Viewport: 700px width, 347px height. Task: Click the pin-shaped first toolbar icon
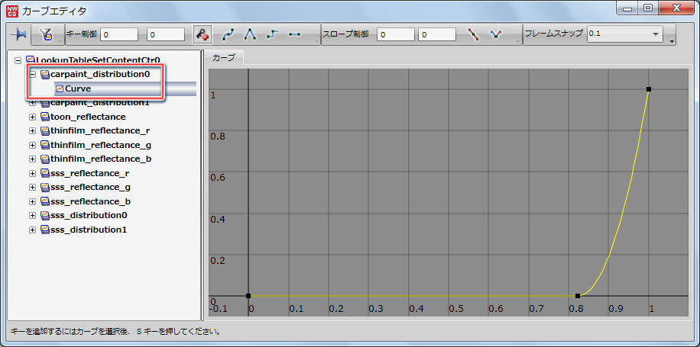click(19, 34)
